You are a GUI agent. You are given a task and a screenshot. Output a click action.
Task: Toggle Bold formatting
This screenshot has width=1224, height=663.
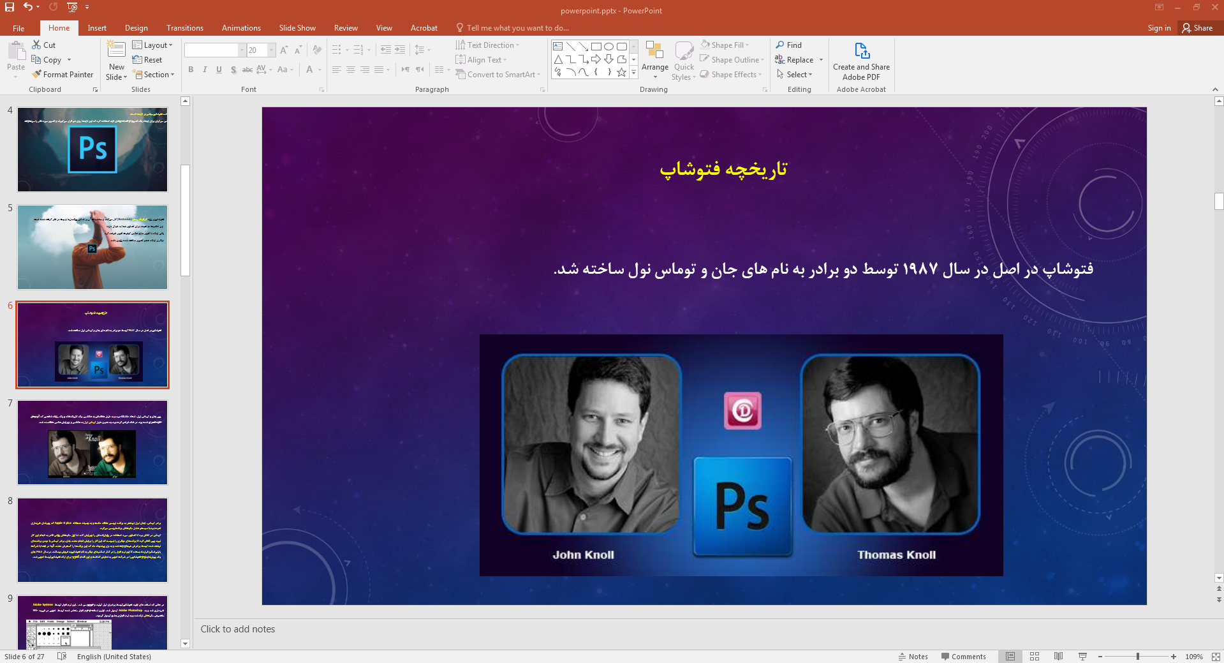[x=191, y=70]
